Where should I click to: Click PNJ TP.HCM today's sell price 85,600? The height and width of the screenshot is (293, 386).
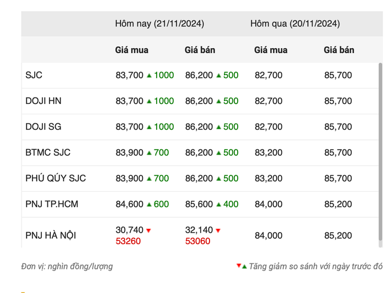coord(199,204)
